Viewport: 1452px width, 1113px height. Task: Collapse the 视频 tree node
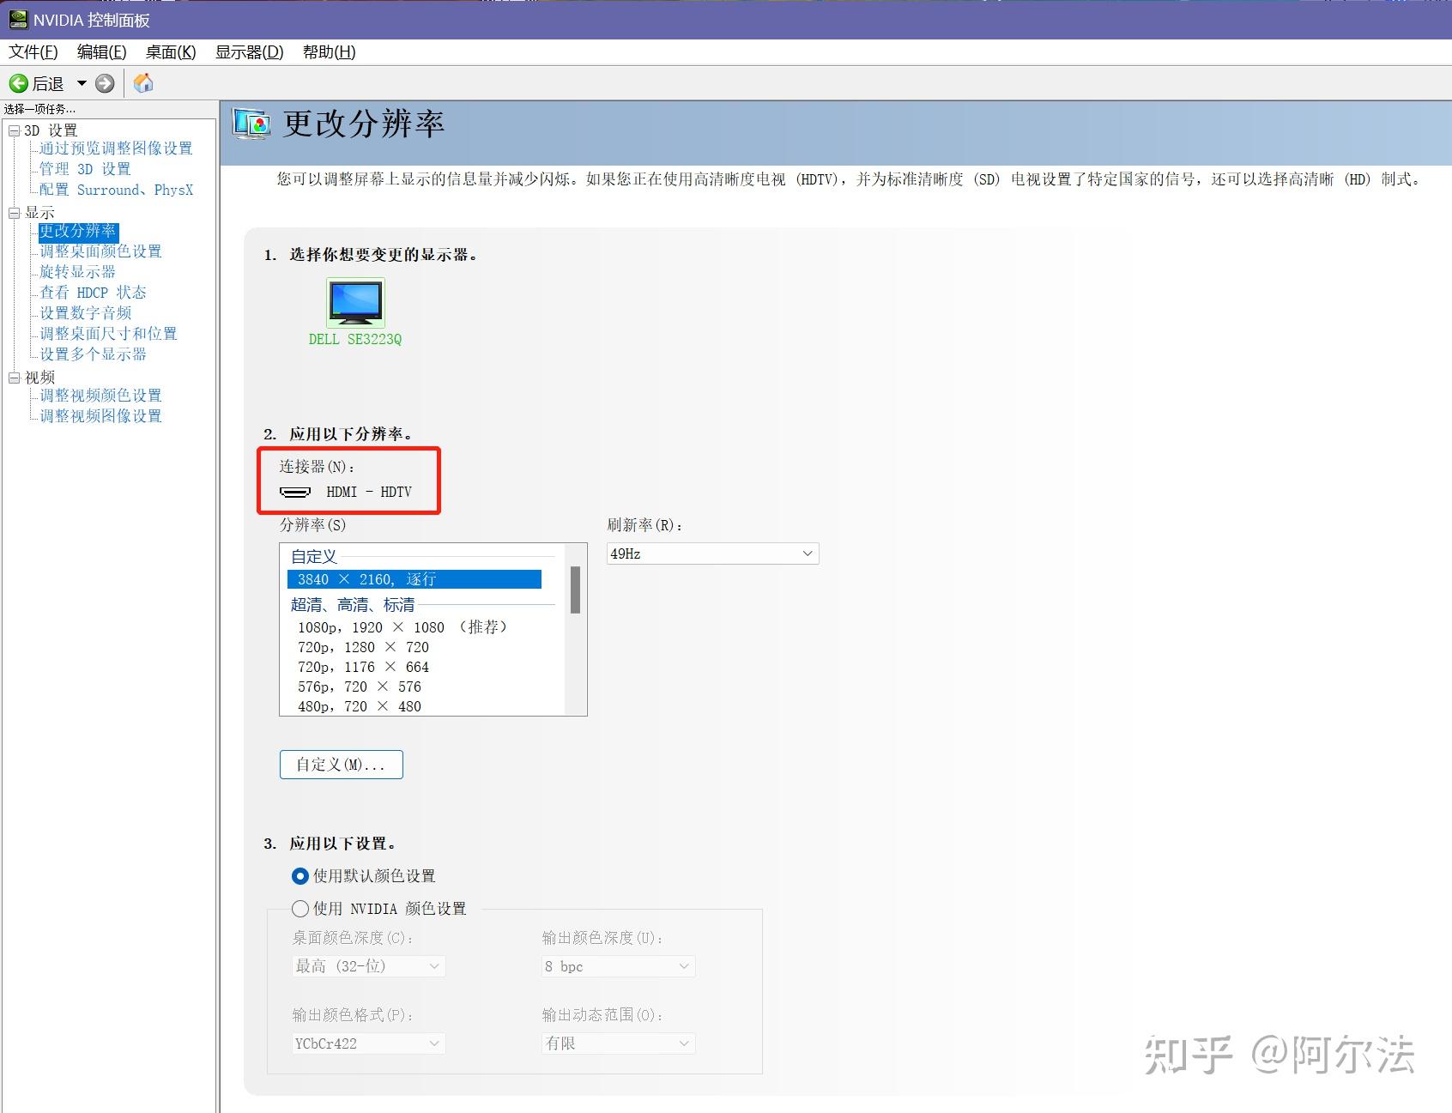[x=14, y=378]
